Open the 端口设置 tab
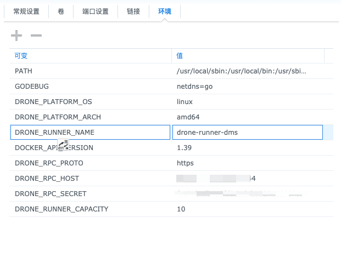This screenshot has height=258, width=341. point(96,12)
